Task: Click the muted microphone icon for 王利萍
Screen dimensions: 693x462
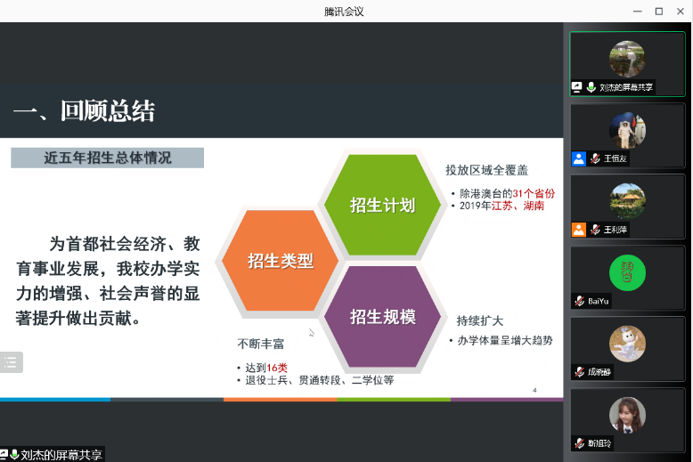Action: (594, 229)
